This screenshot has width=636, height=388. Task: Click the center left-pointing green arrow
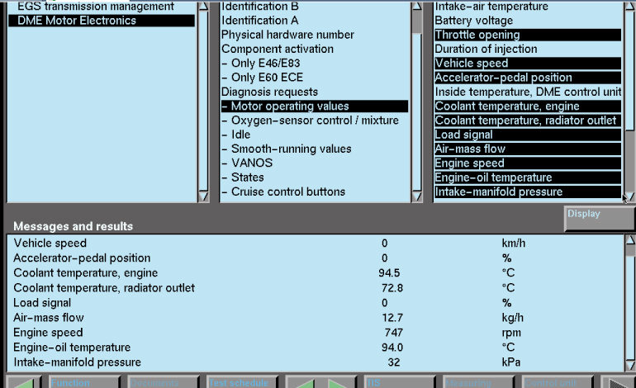click(x=303, y=382)
